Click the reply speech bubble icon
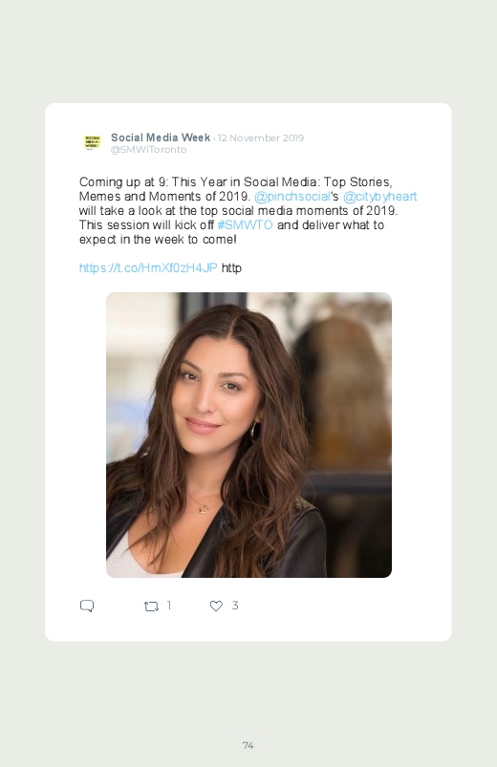 (87, 607)
